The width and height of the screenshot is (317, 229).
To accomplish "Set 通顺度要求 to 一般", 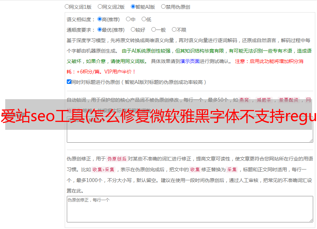I will tap(154, 30).
